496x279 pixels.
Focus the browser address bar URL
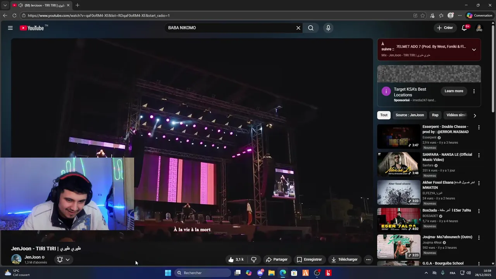point(98,15)
